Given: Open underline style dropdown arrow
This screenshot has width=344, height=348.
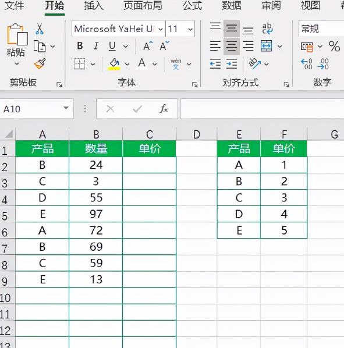Looking at the screenshot, I should (x=126, y=47).
